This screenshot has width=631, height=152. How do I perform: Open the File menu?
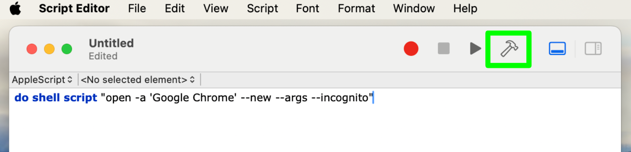pyautogui.click(x=137, y=8)
